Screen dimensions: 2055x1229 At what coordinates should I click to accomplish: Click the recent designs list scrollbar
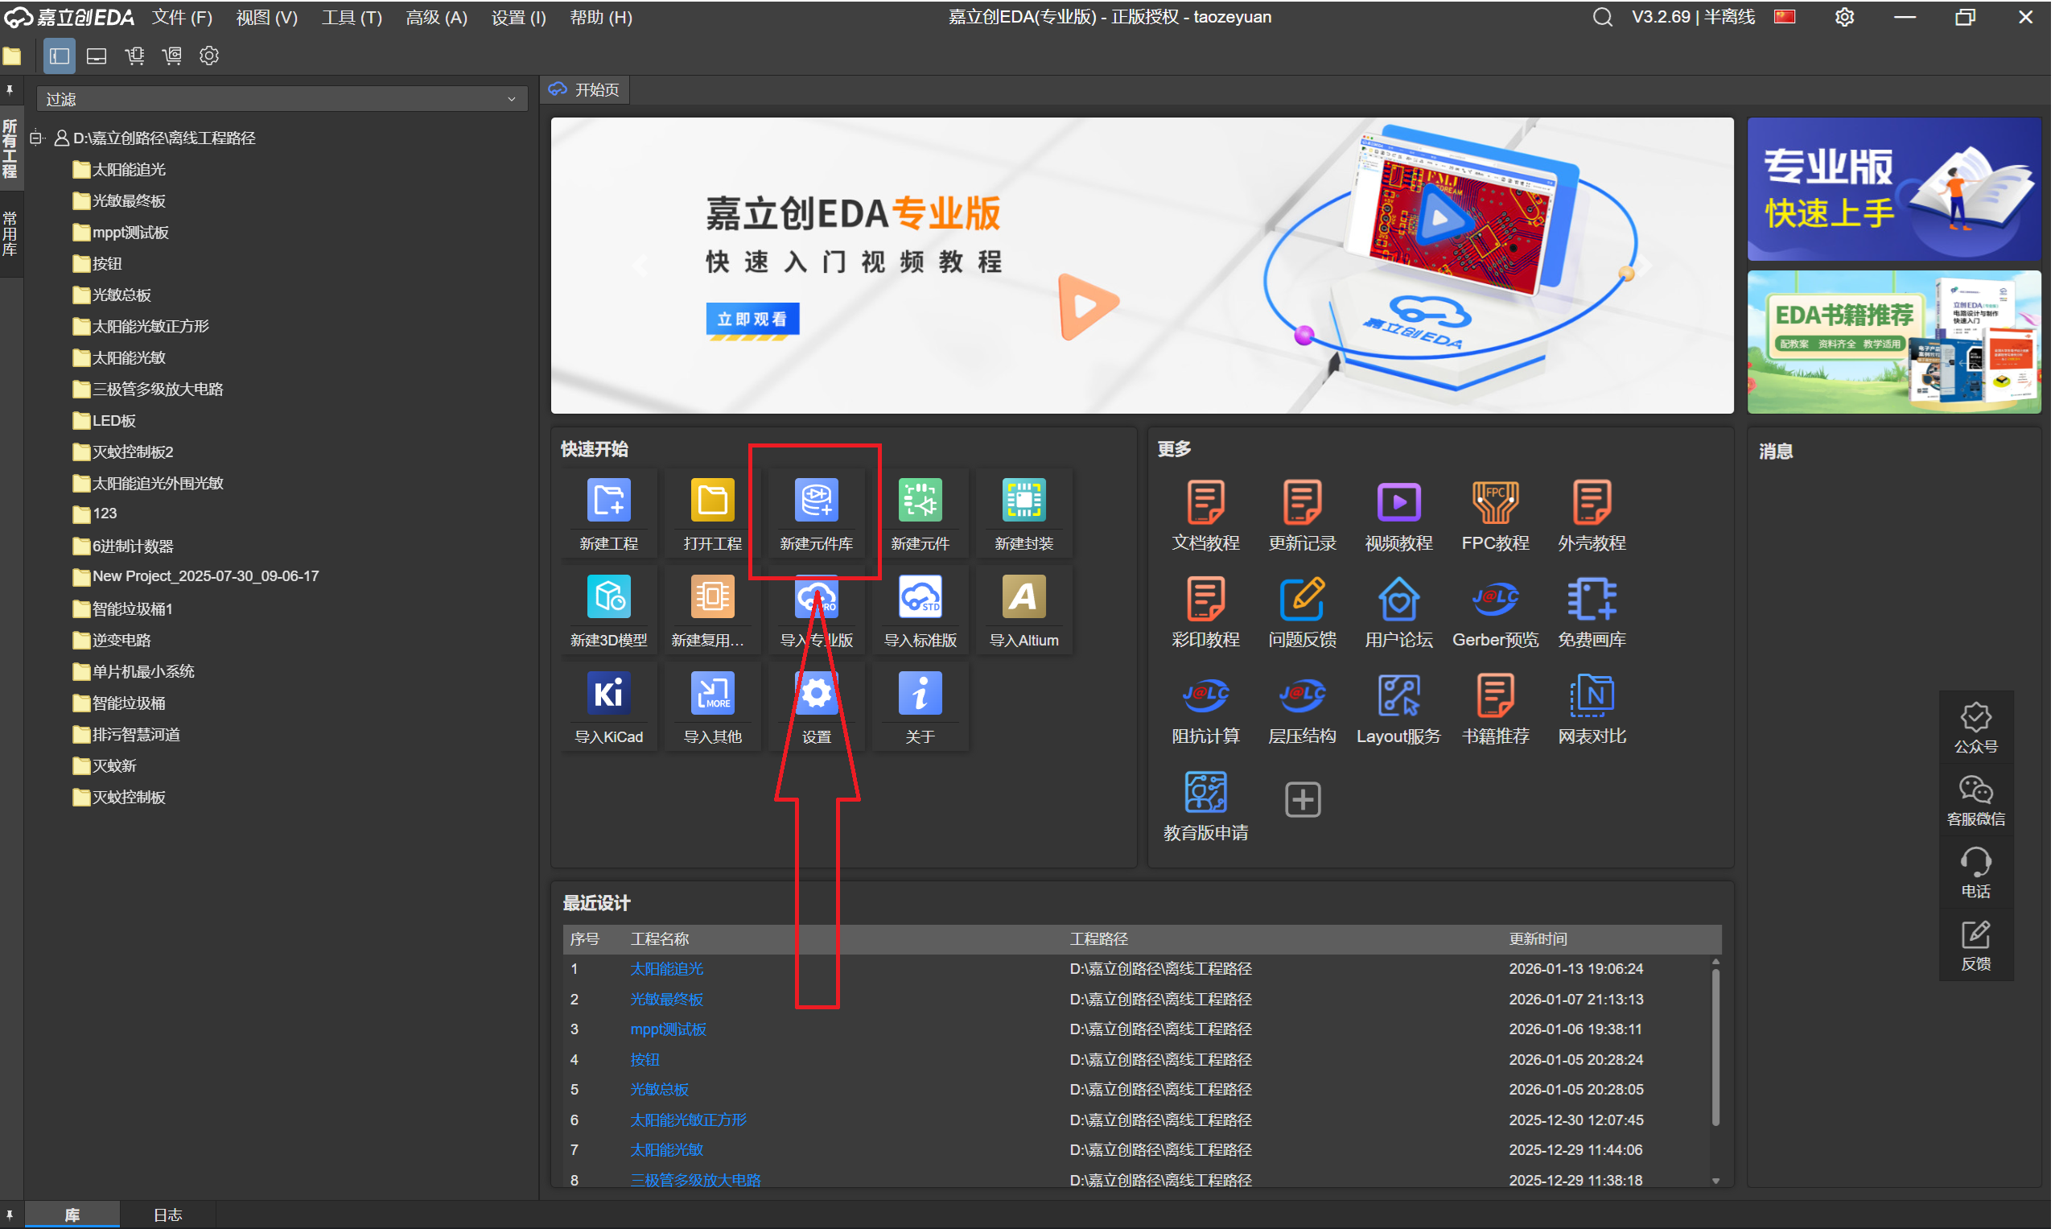[1715, 1048]
